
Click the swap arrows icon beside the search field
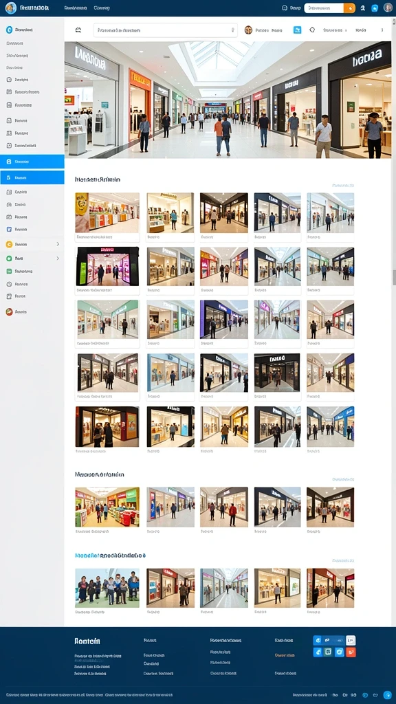point(78,30)
